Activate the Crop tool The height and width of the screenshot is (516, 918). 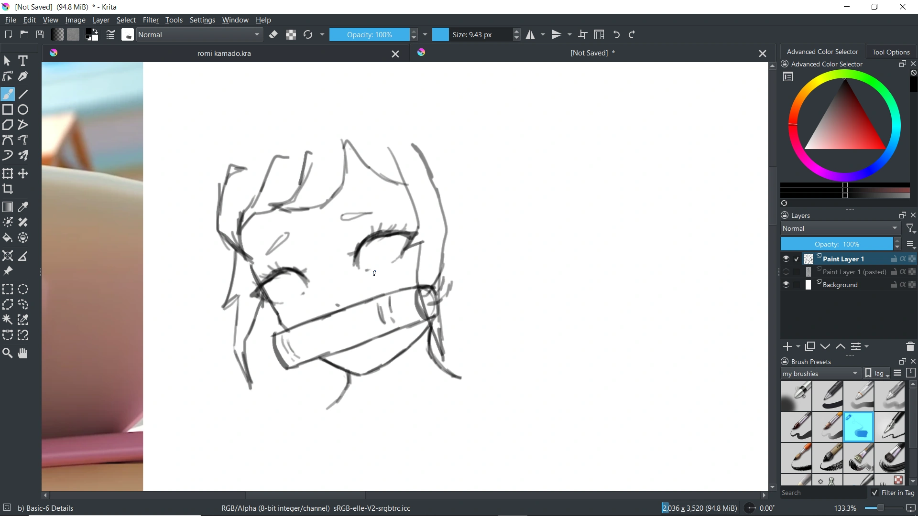tap(8, 189)
